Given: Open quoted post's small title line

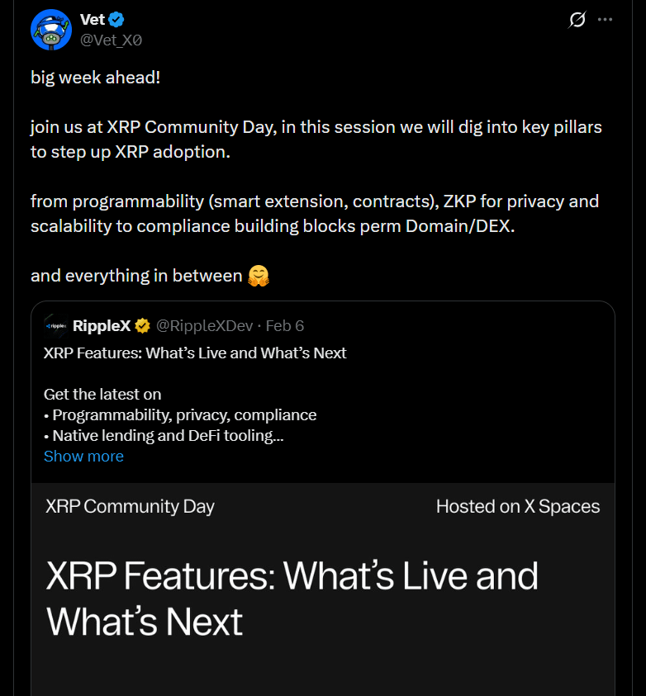Looking at the screenshot, I should (x=195, y=353).
